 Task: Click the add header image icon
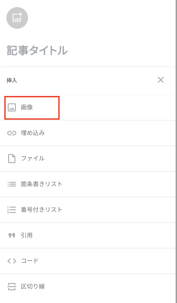point(17,18)
